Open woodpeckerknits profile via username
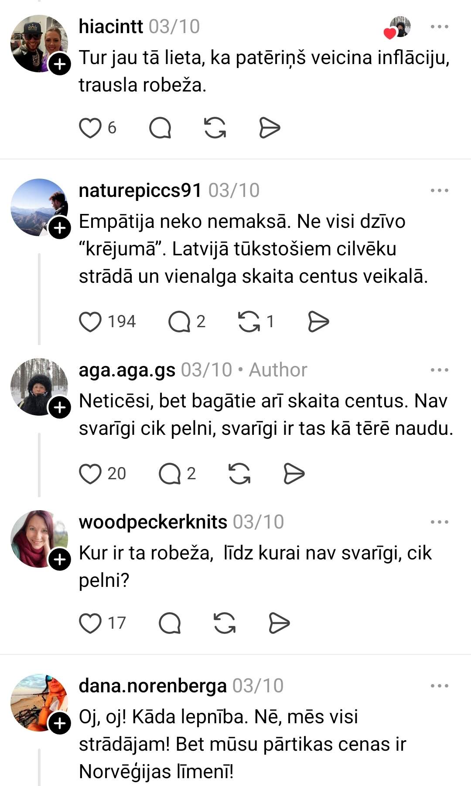This screenshot has width=471, height=786. 153,522
